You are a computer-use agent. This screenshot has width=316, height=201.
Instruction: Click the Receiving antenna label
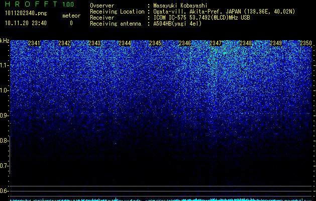(116, 24)
